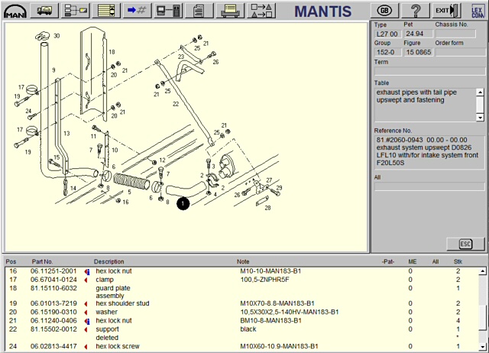Click the LEXCOM logo icon
Image resolution: width=489 pixels, height=353 pixels.
pyautogui.click(x=477, y=11)
